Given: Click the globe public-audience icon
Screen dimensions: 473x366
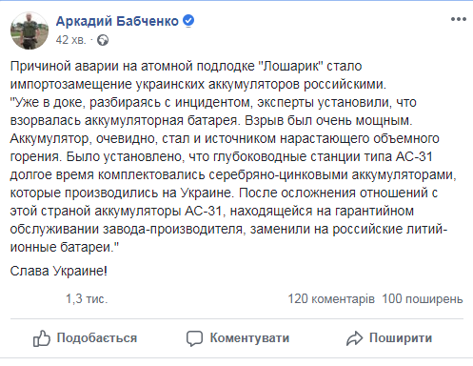Looking at the screenshot, I should [x=103, y=40].
